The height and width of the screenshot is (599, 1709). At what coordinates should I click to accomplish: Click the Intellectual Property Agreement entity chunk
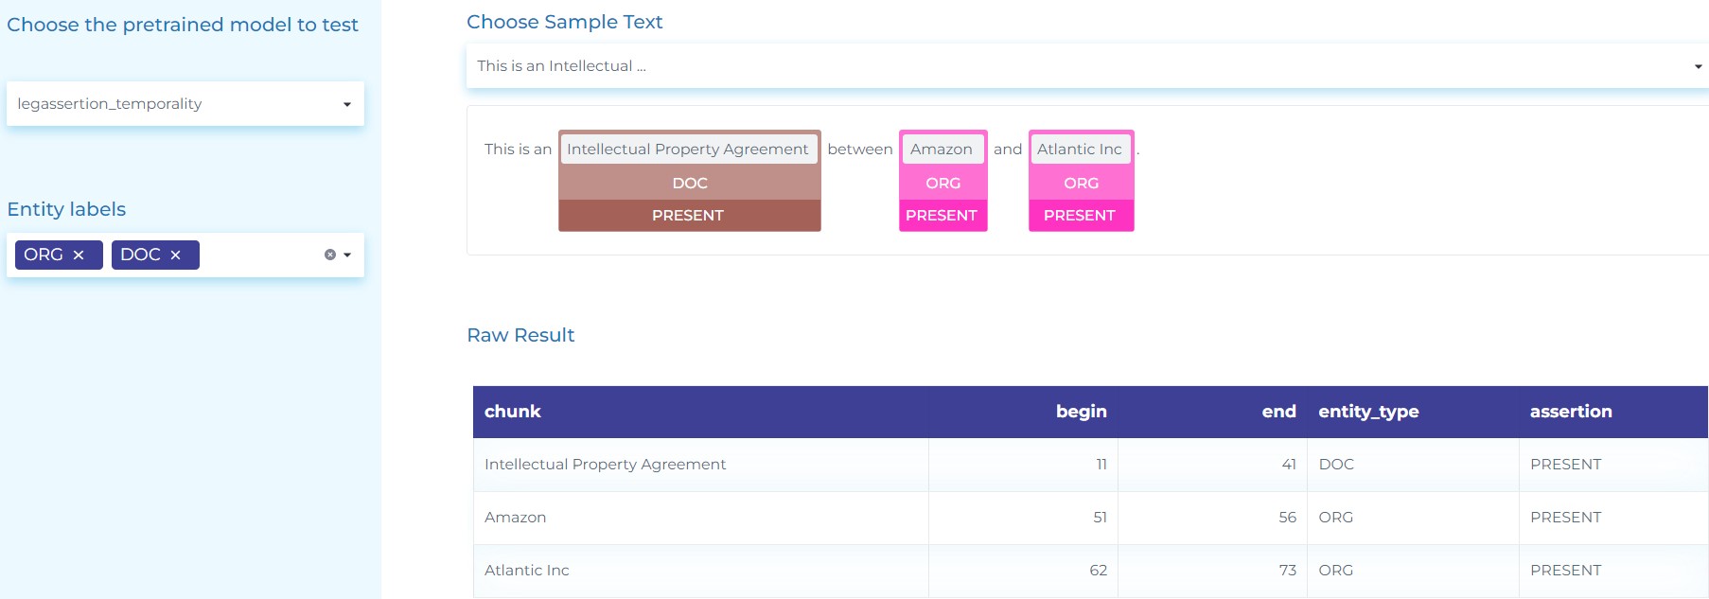pyautogui.click(x=688, y=150)
